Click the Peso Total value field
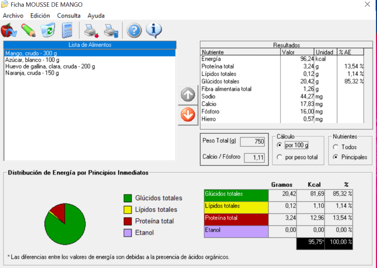The image size is (377, 268). [252, 142]
